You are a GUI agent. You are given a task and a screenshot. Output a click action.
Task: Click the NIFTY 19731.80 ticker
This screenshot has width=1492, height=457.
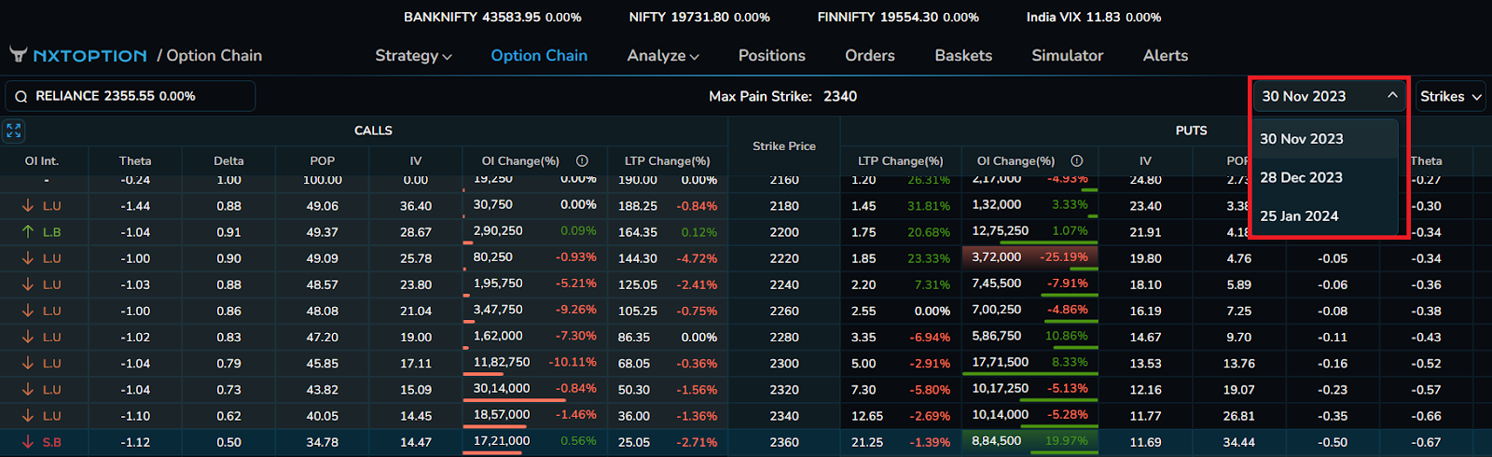pos(699,17)
